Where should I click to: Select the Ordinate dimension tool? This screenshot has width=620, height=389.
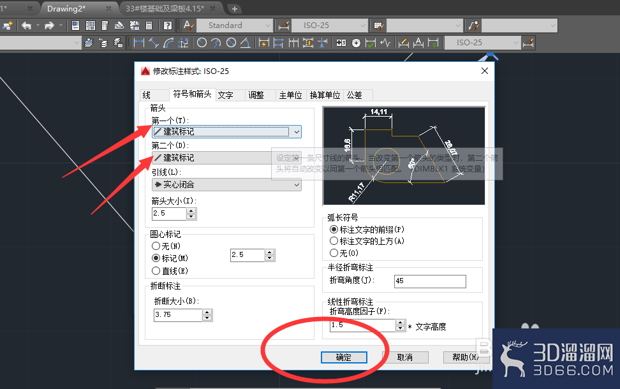pyautogui.click(x=183, y=43)
